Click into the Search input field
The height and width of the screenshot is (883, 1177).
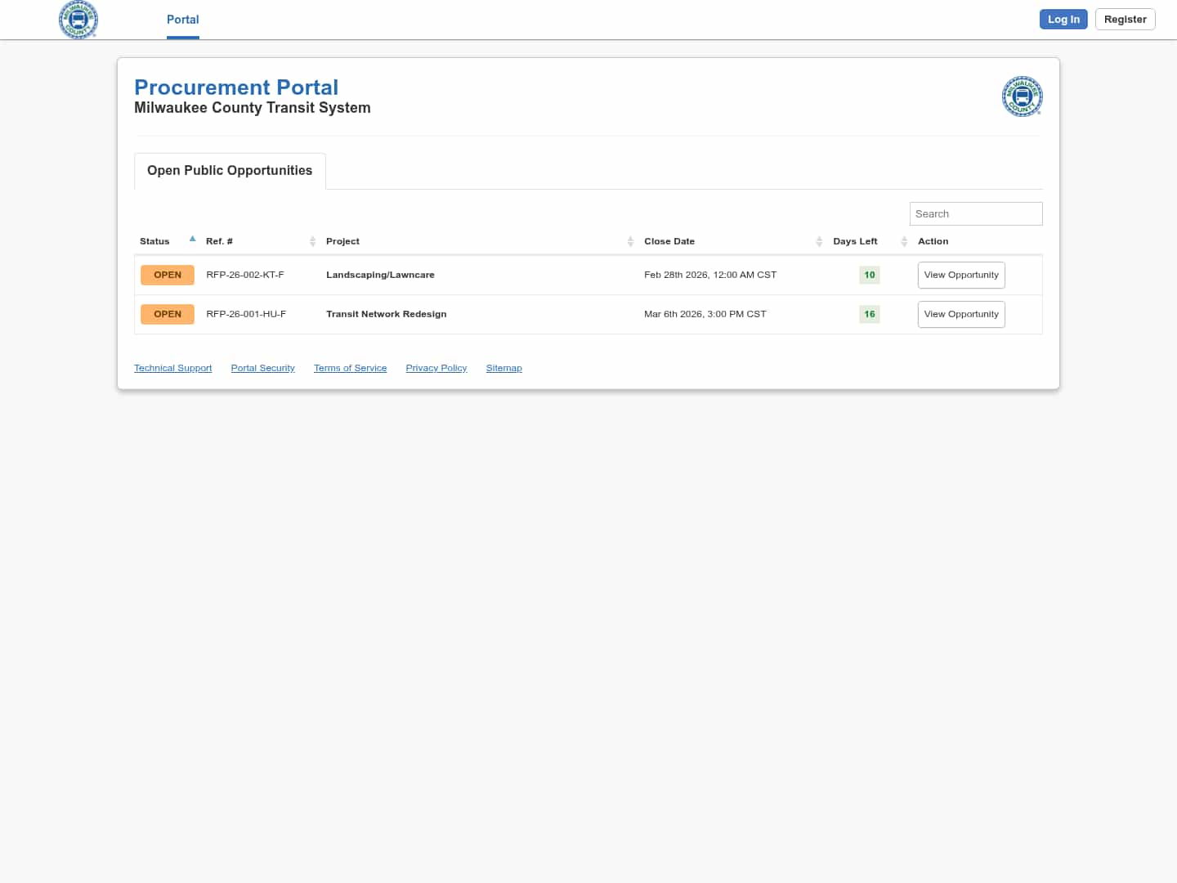(x=975, y=213)
